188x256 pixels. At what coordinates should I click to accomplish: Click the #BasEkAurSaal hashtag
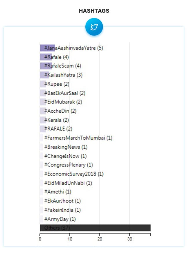pyautogui.click(x=64, y=93)
